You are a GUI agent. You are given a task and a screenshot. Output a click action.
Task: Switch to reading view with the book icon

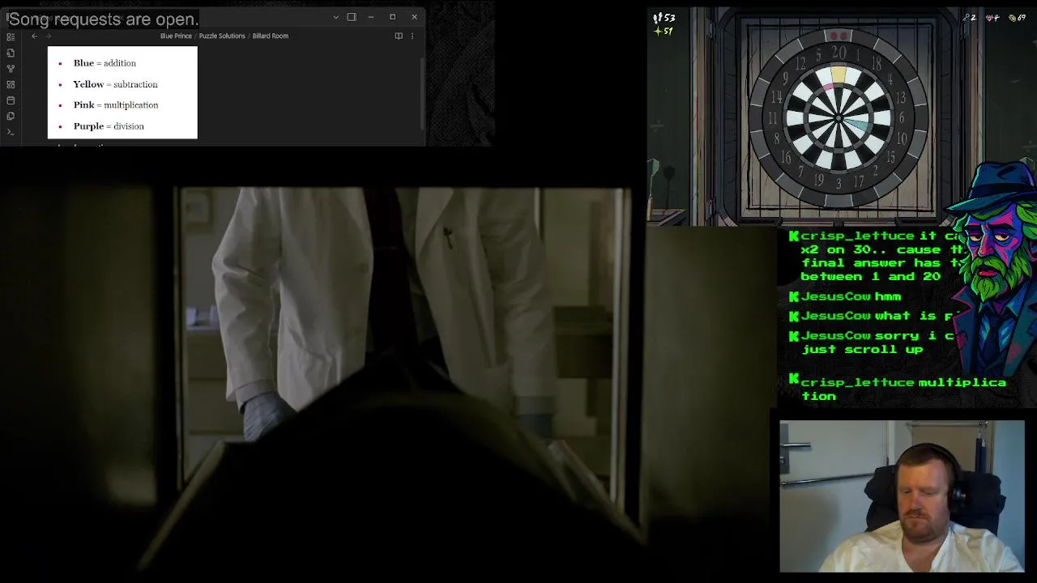point(399,36)
